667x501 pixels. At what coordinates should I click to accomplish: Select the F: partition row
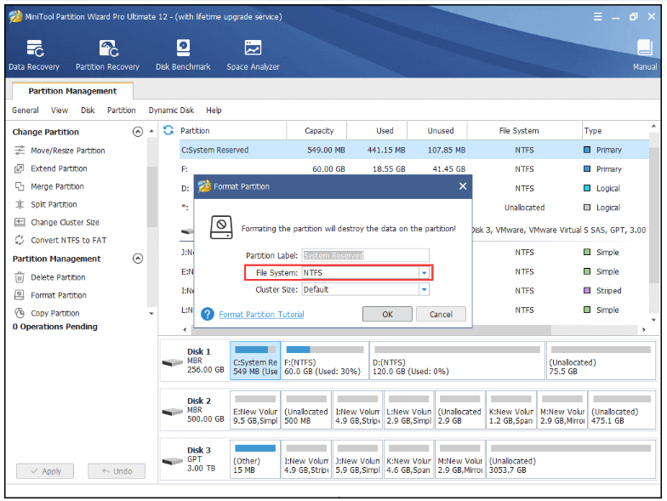click(414, 168)
